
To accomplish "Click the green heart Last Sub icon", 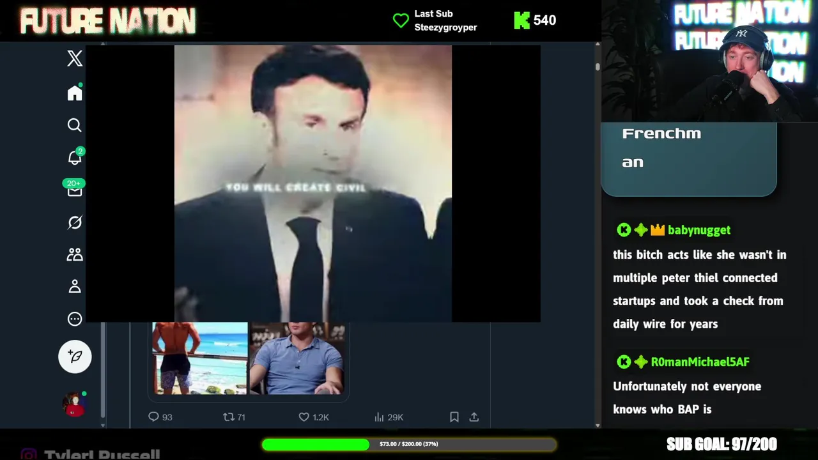I will (401, 20).
